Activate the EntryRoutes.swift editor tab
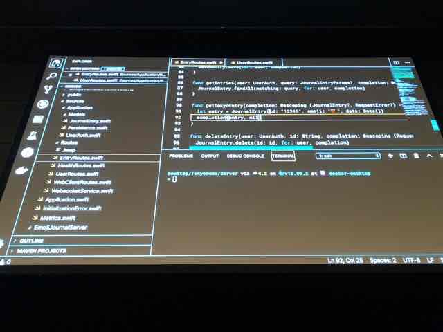 pos(198,62)
